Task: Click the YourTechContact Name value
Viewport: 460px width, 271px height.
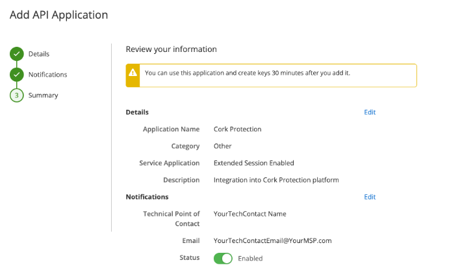Action: click(x=249, y=214)
